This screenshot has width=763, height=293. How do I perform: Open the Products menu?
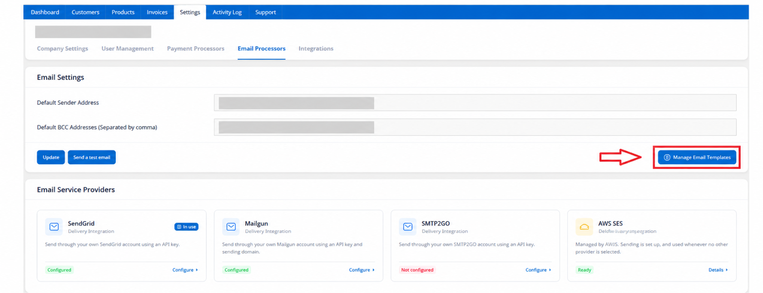(123, 12)
